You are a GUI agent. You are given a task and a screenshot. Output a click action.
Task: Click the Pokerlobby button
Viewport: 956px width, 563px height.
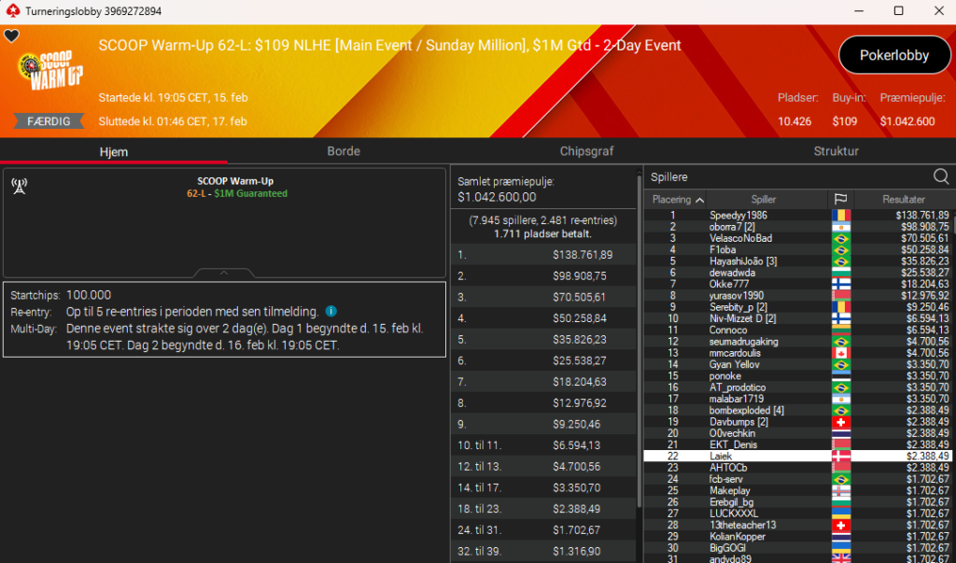pos(893,55)
